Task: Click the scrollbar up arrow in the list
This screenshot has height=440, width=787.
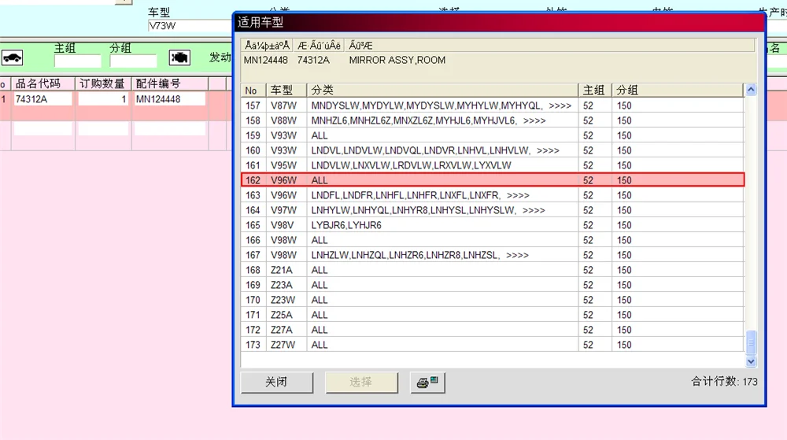Action: (x=751, y=90)
